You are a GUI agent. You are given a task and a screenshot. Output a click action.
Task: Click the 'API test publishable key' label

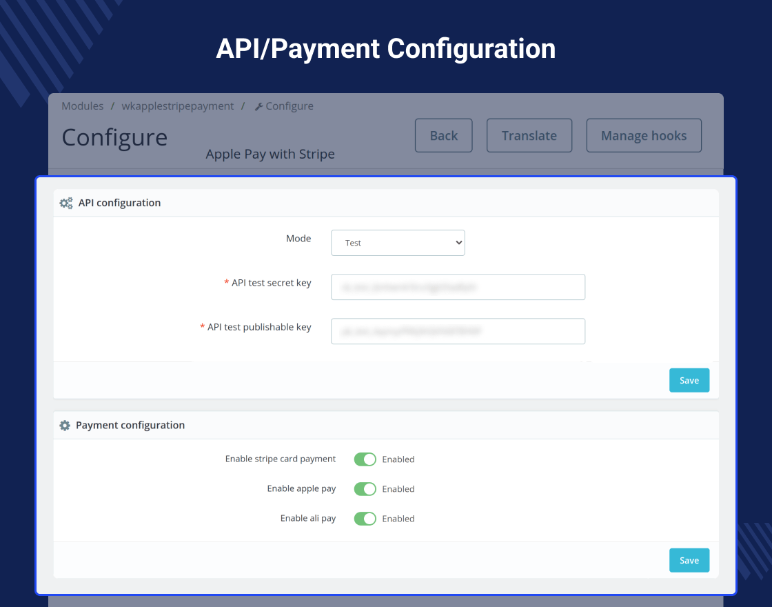[259, 327]
